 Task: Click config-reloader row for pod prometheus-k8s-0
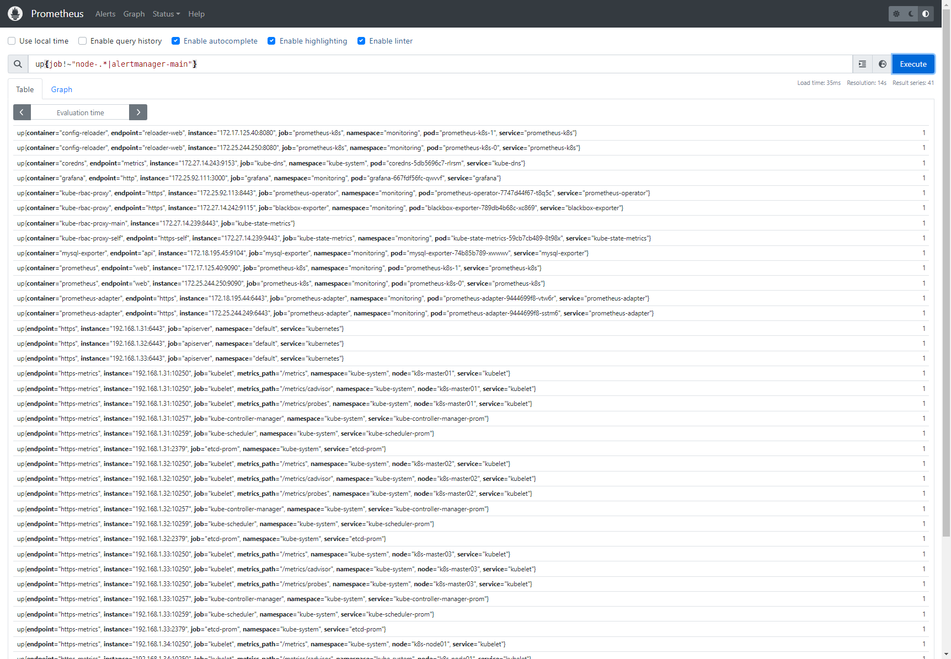(471, 148)
